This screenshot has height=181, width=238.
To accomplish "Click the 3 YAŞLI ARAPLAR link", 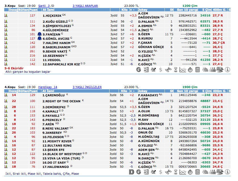I will 85,6.
